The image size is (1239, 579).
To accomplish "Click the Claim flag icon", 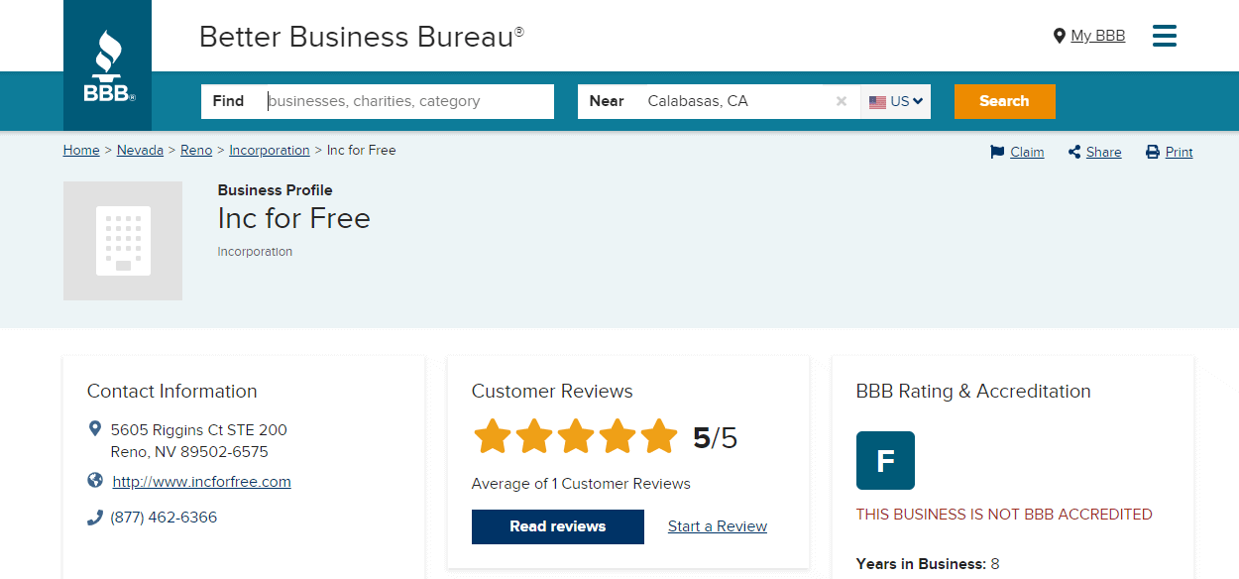I will point(997,152).
